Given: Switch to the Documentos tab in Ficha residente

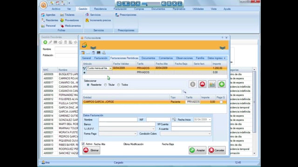Looking at the screenshot, I should (148, 58).
